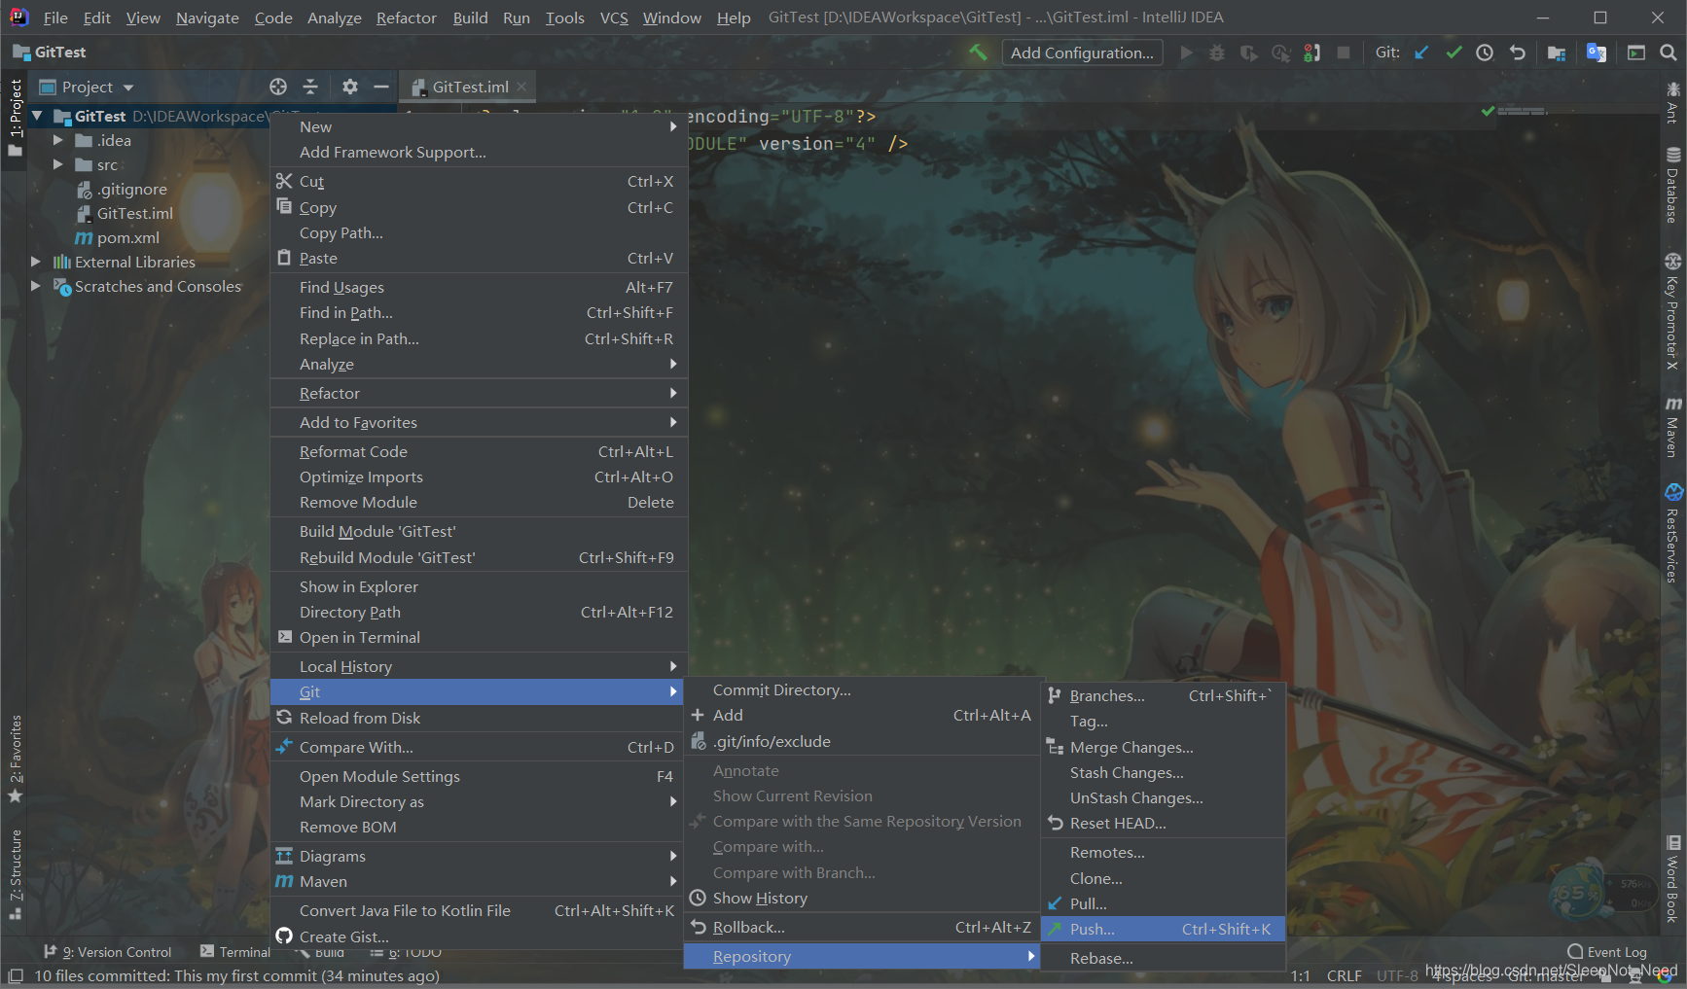Open the Terminal tool window tab

[x=234, y=952]
